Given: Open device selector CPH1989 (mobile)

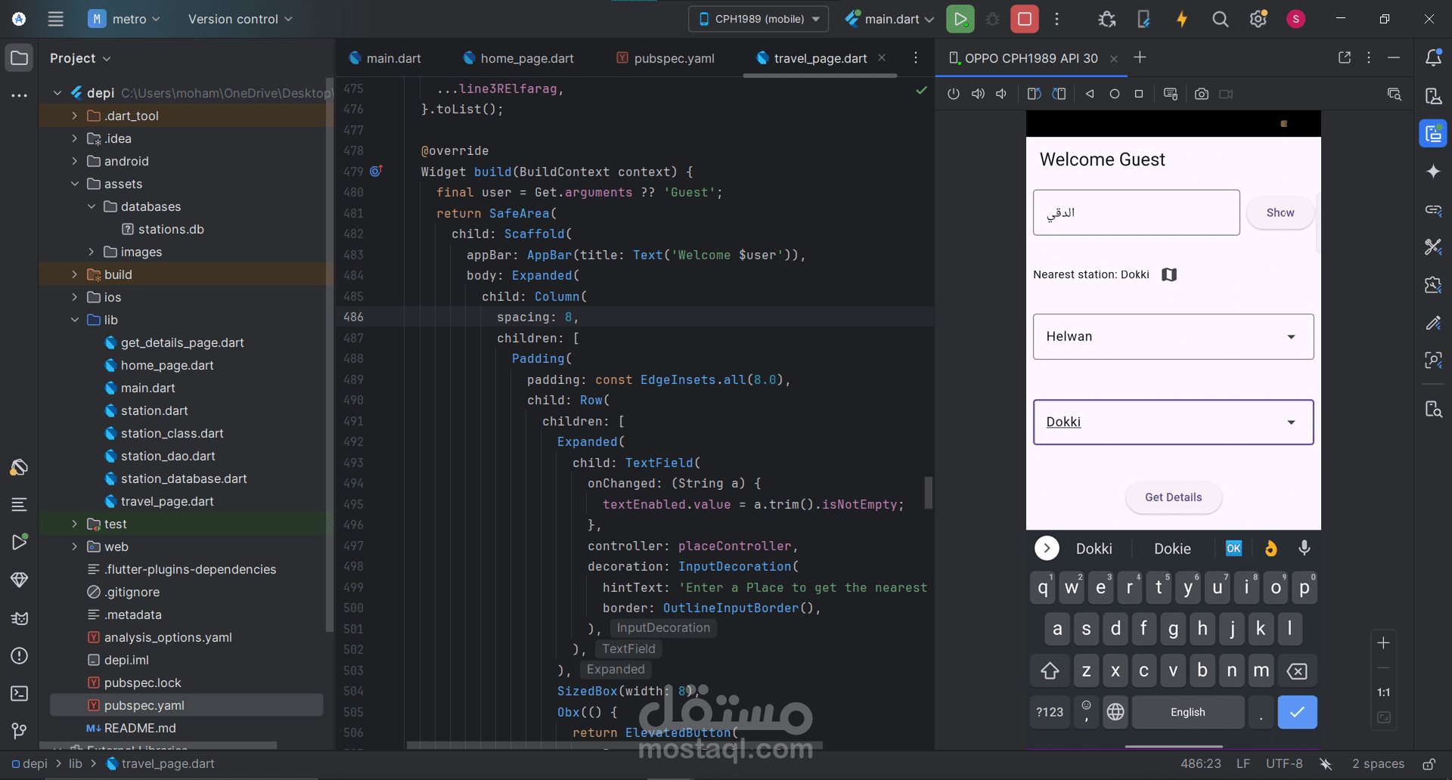Looking at the screenshot, I should pos(759,19).
